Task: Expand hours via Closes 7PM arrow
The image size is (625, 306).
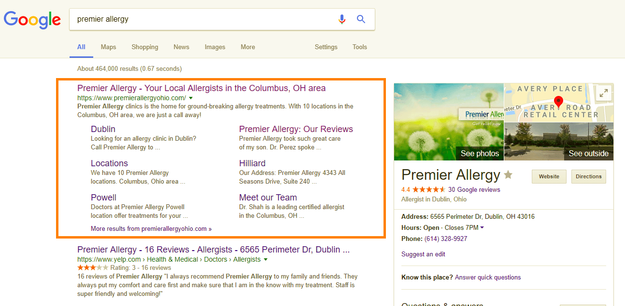Action: tap(482, 227)
